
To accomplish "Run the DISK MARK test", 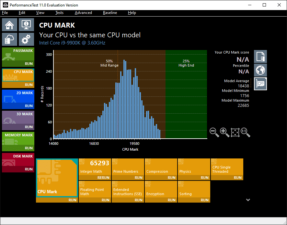I will pyautogui.click(x=18, y=169).
